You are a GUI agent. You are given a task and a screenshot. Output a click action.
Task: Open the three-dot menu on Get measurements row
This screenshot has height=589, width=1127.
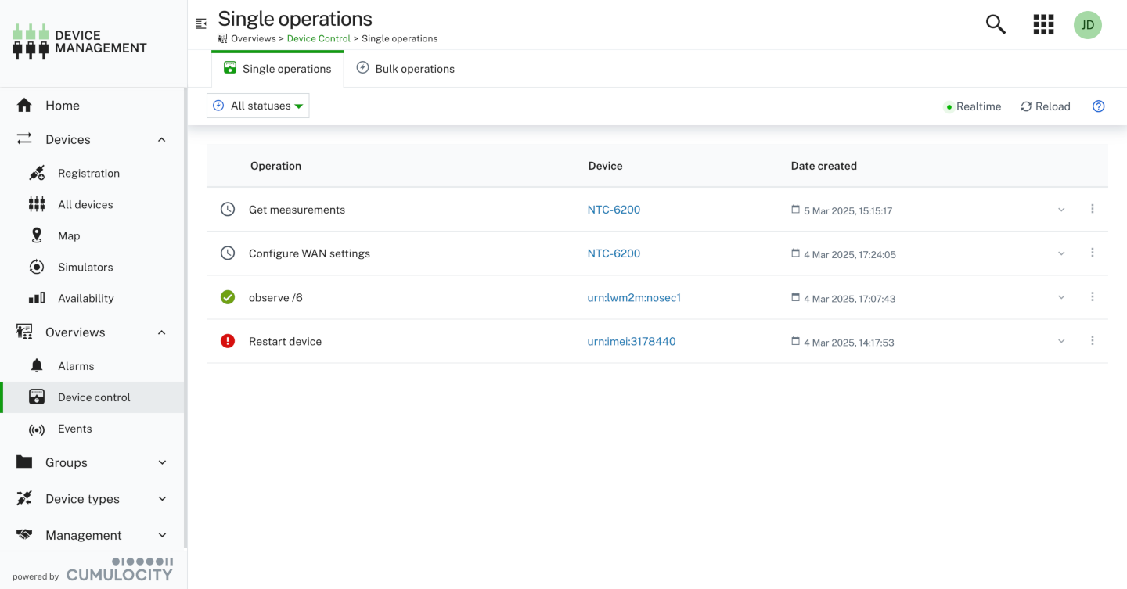tap(1093, 209)
